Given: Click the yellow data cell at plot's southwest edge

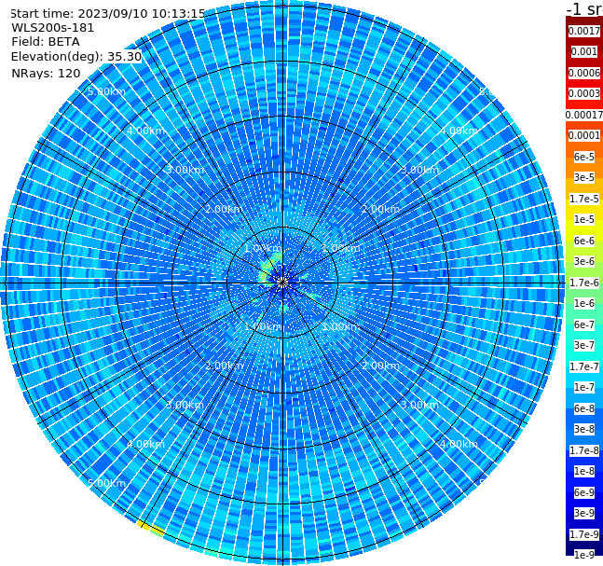Looking at the screenshot, I should coord(144,525).
